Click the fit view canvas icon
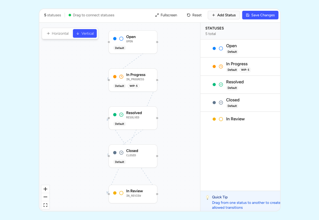The width and height of the screenshot is (319, 220). [45, 205]
